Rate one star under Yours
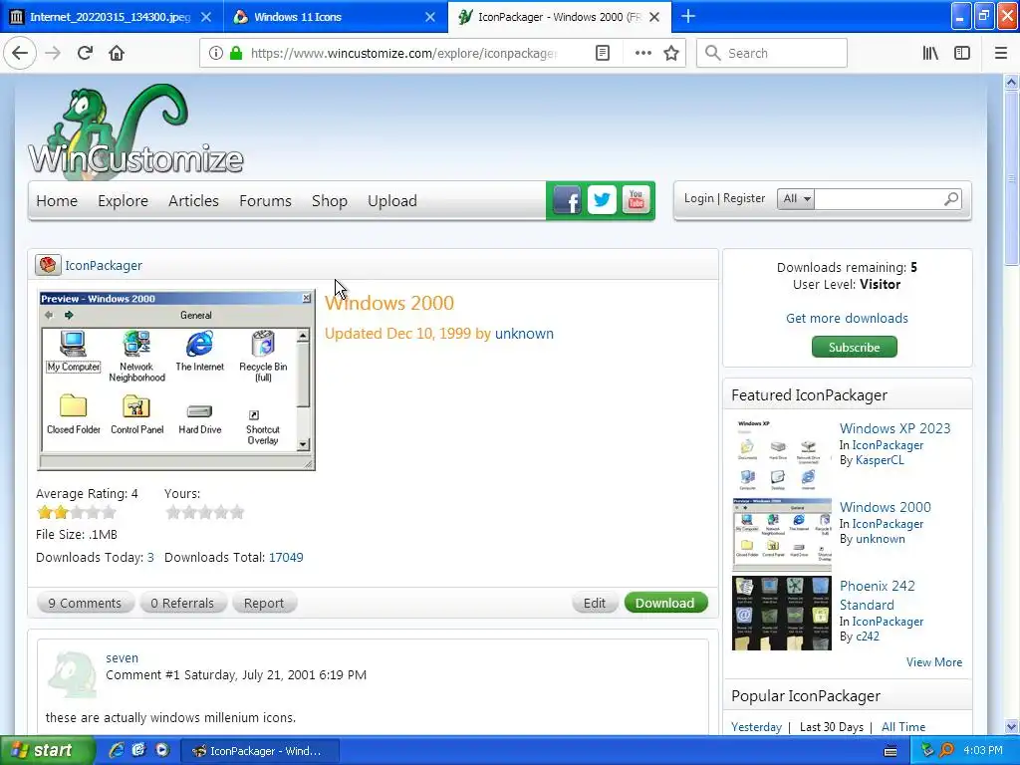Screen dimensions: 1020x765 coord(173,513)
